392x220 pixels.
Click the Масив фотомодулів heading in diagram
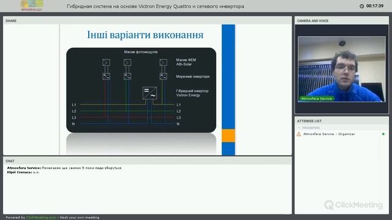(x=141, y=52)
